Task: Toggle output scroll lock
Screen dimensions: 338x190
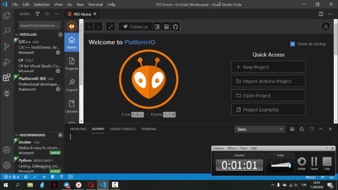Action: tap(302, 129)
